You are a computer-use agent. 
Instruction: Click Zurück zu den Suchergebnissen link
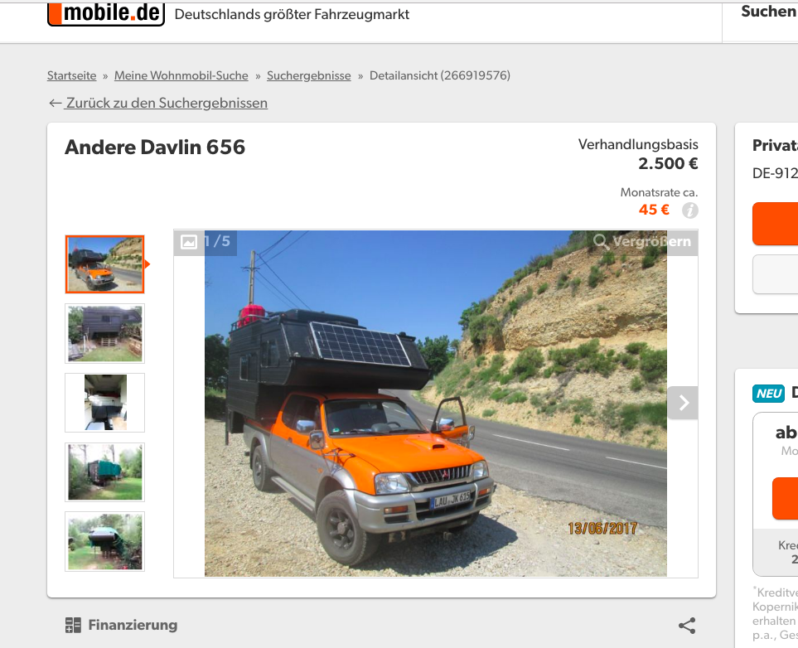tap(167, 104)
